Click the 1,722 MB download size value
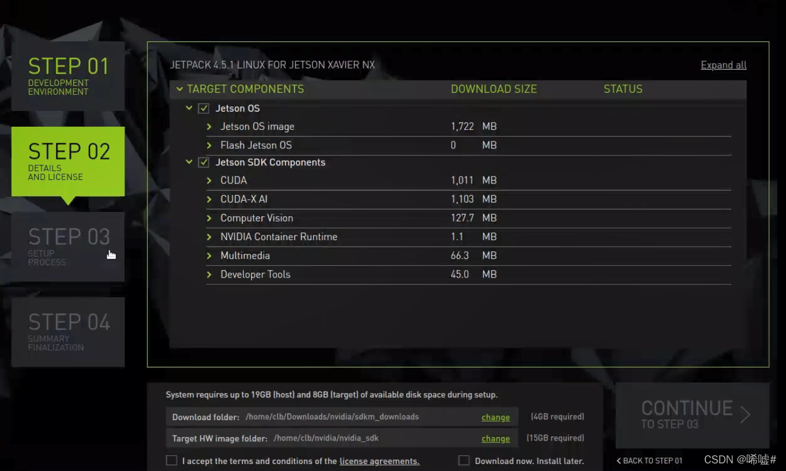Screen dimensions: 786x471 [474, 126]
